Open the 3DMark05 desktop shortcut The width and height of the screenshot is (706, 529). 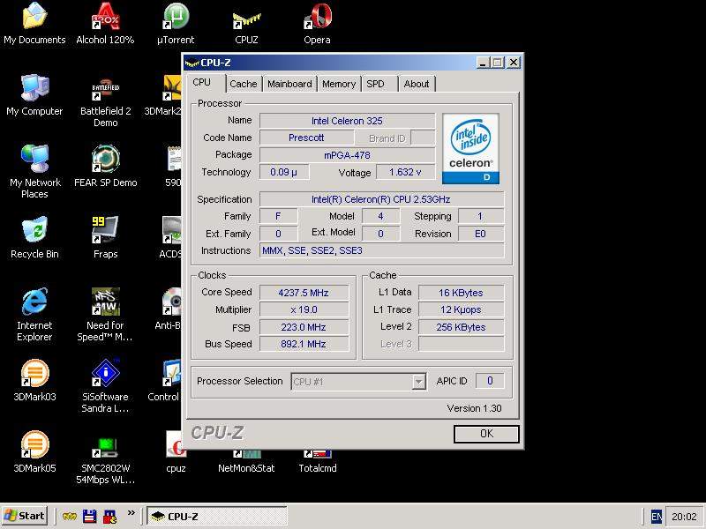point(34,446)
